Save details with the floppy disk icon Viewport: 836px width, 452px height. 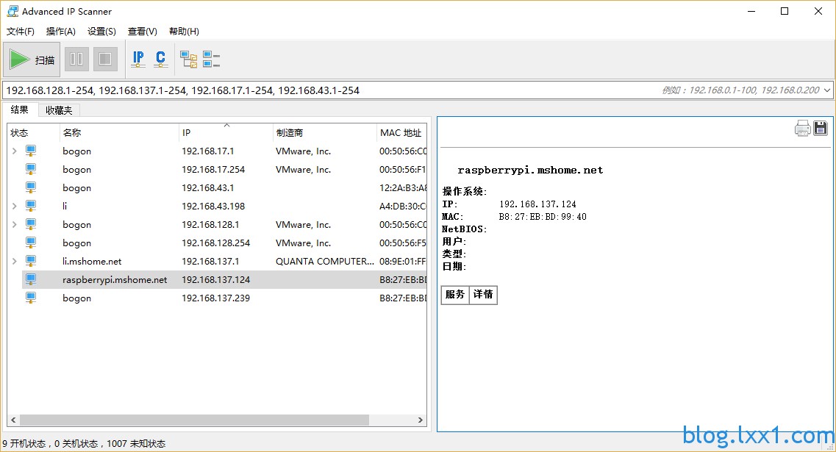coord(821,128)
